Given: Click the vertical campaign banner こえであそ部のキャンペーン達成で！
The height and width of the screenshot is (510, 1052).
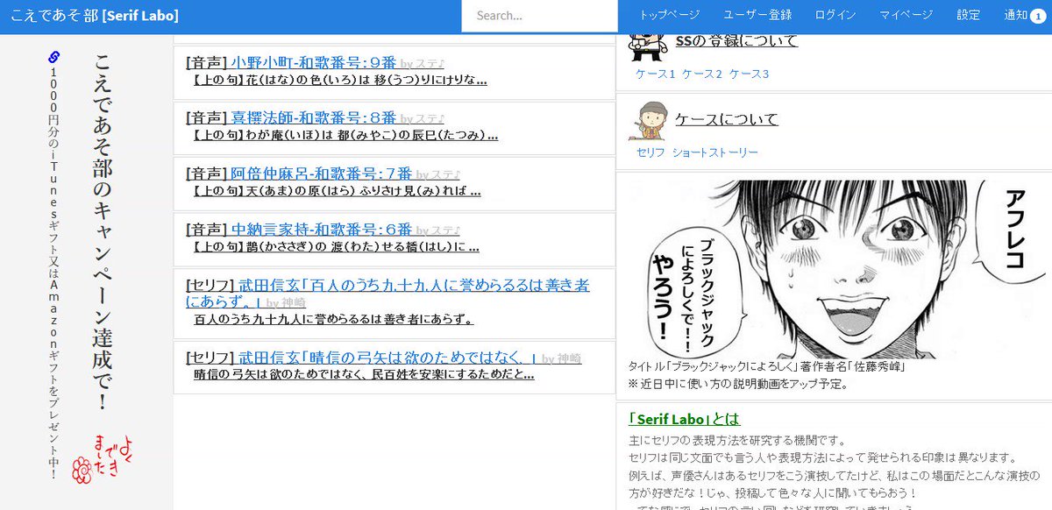Looking at the screenshot, I should click(x=103, y=232).
